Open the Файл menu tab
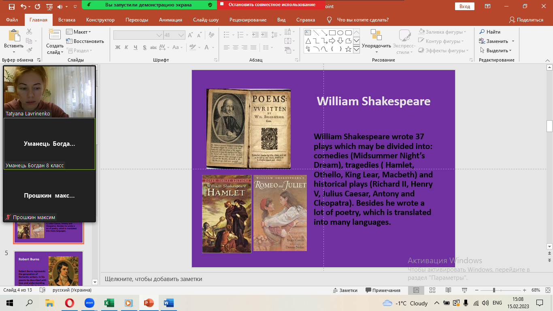The width and height of the screenshot is (553, 311). click(12, 20)
